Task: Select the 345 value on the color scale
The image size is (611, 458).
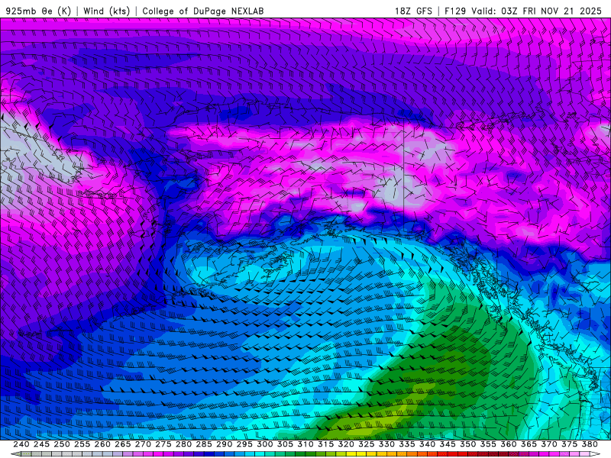Action: [x=448, y=444]
